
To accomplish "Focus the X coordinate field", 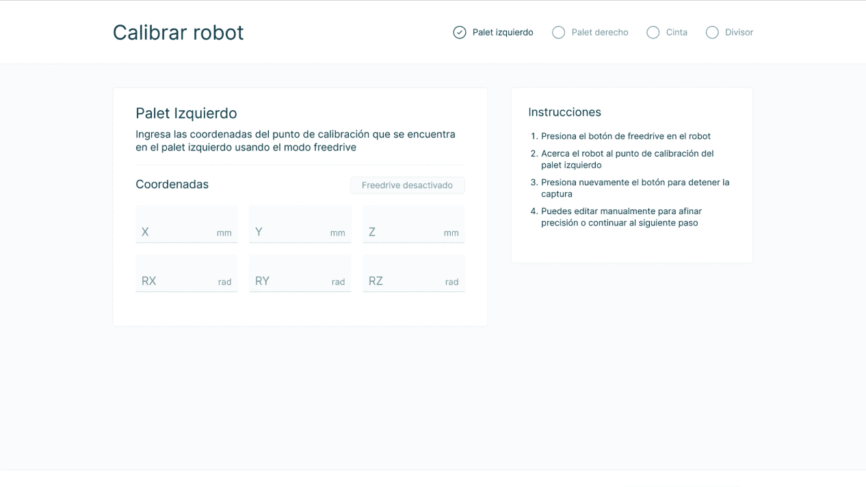I will point(187,224).
